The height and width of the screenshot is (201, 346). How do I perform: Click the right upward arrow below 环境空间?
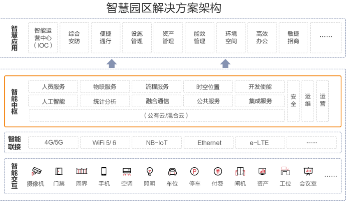tap(225, 63)
